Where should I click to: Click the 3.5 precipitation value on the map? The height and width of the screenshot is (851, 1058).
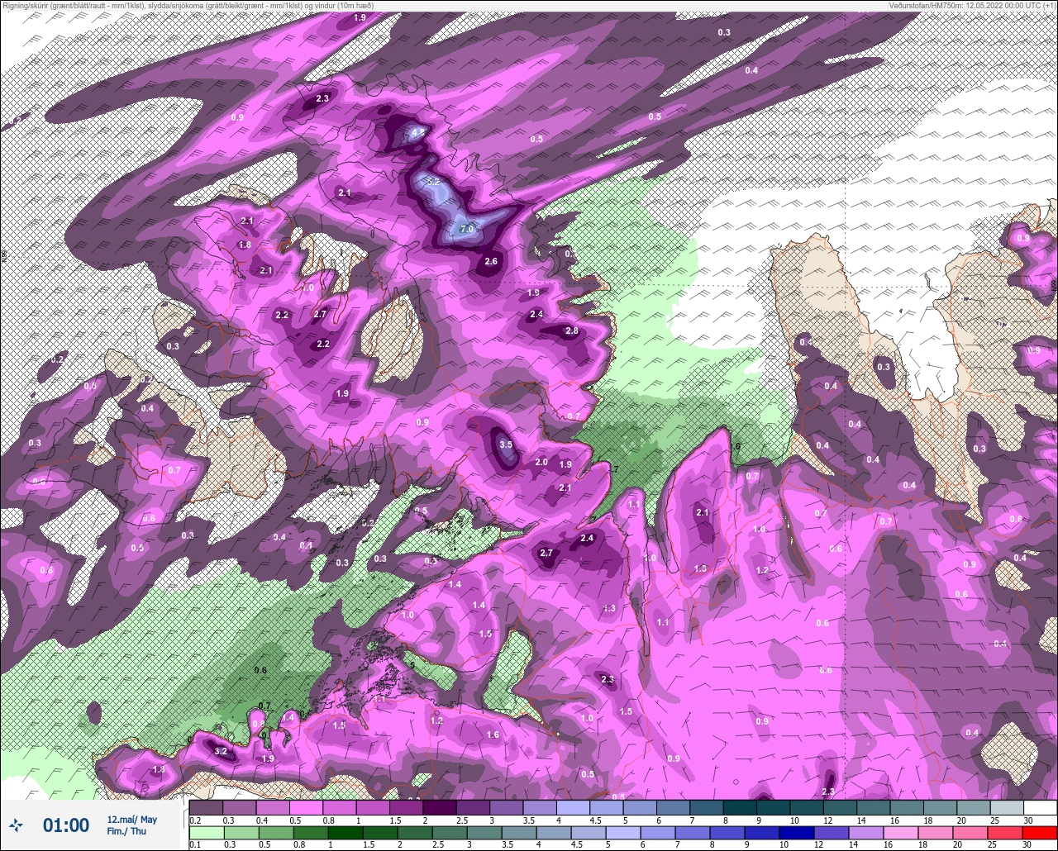pyautogui.click(x=507, y=445)
